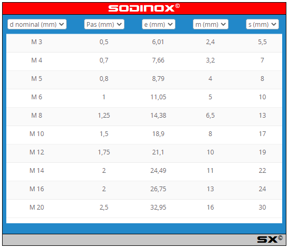The height and width of the screenshot is (249, 289).
Task: Click the M 10 cell
Action: point(37,133)
